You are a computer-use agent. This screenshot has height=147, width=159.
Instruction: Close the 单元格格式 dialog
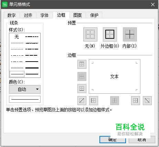pyautogui.click(x=153, y=4)
